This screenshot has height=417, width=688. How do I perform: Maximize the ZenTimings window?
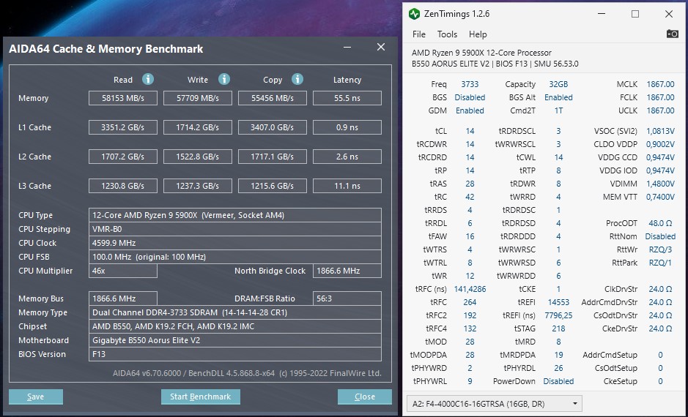pos(635,14)
